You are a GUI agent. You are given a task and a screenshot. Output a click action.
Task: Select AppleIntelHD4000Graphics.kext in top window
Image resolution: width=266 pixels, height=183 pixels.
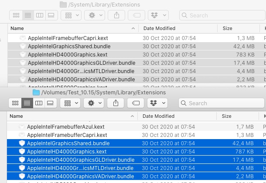pos(137,55)
